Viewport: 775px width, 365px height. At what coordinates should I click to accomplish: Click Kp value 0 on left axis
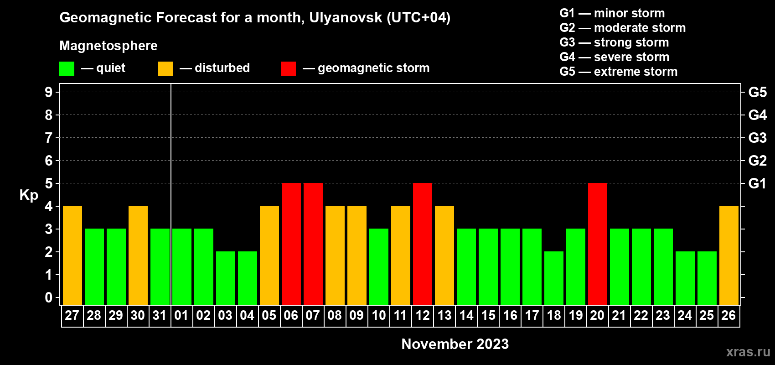(49, 297)
